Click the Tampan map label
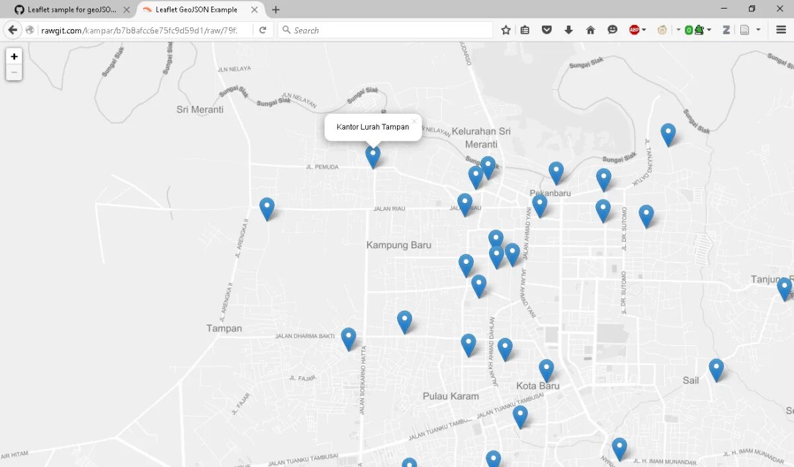The height and width of the screenshot is (467, 794). tap(224, 328)
